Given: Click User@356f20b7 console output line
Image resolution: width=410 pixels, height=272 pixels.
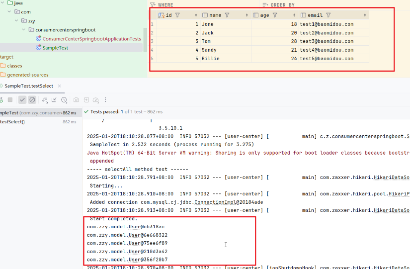Looking at the screenshot, I should click(x=127, y=260).
